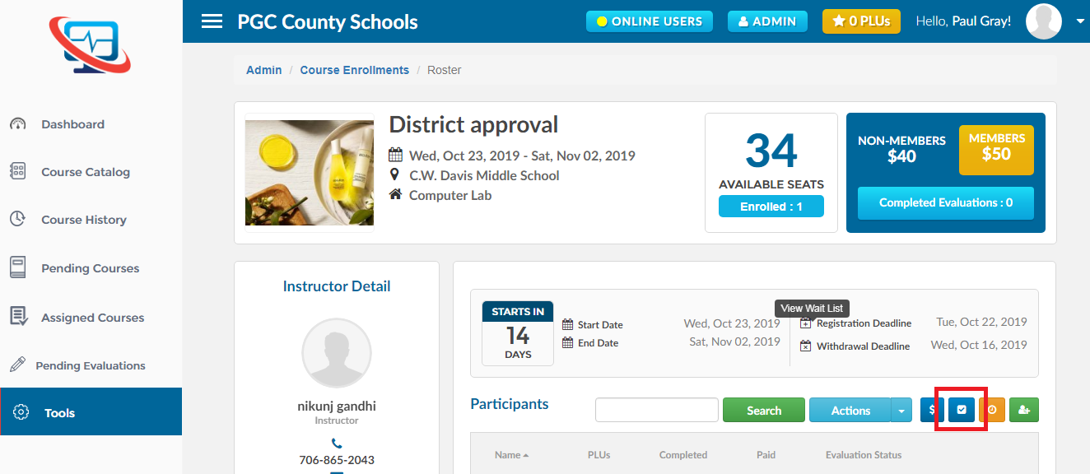Click the 0 PLUs star button
This screenshot has width=1090, height=474.
point(861,21)
